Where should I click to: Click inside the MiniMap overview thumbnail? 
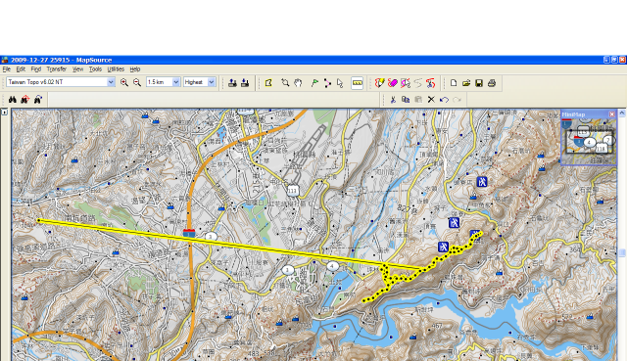[x=589, y=141]
